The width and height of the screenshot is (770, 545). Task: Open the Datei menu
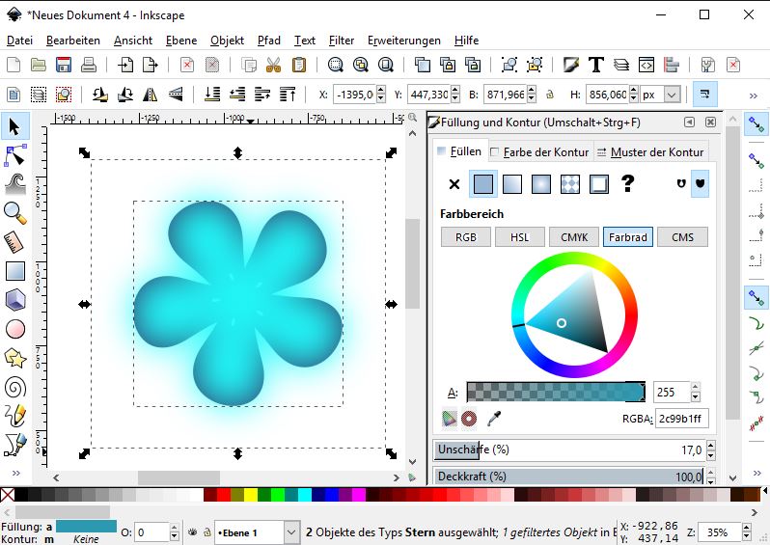[19, 41]
